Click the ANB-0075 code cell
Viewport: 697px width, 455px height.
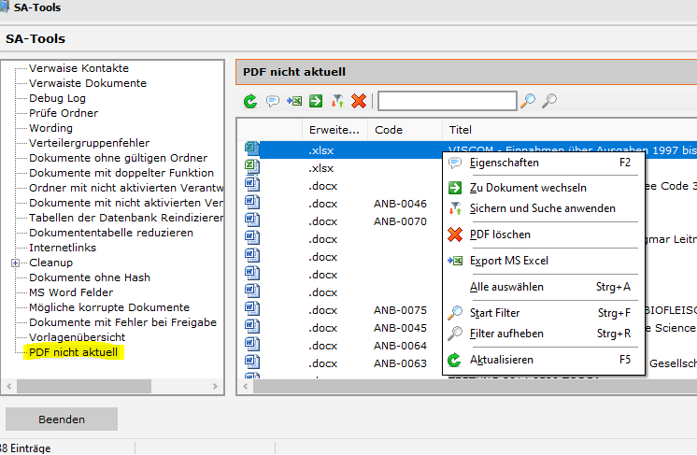click(x=400, y=310)
